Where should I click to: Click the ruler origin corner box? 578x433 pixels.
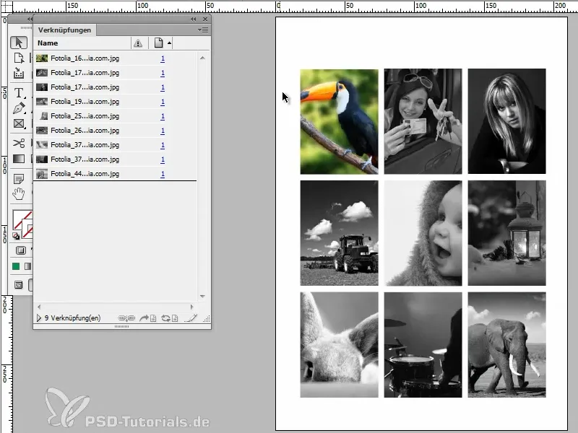tap(7, 6)
